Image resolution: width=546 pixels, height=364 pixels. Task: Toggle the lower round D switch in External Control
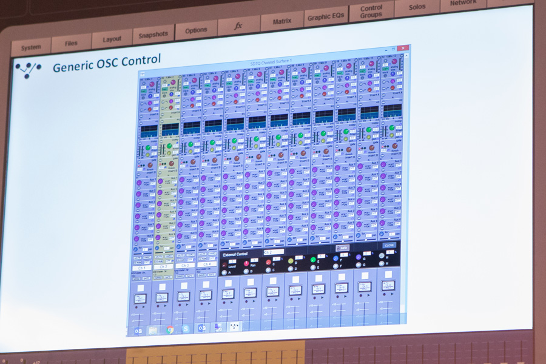click(x=291, y=269)
